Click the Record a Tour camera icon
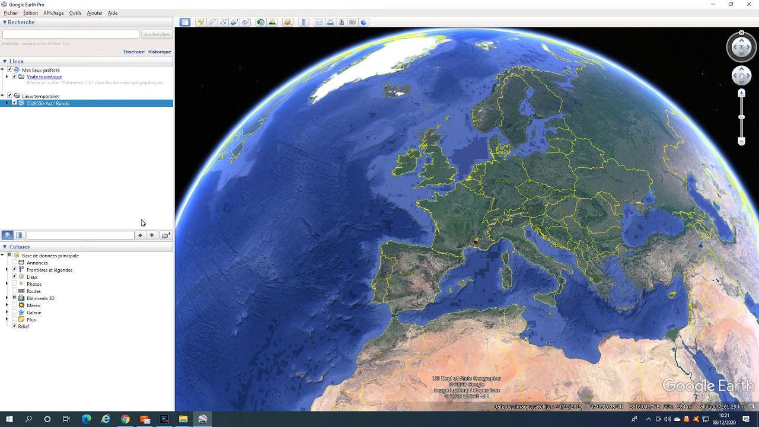This screenshot has width=759, height=427. (x=246, y=22)
